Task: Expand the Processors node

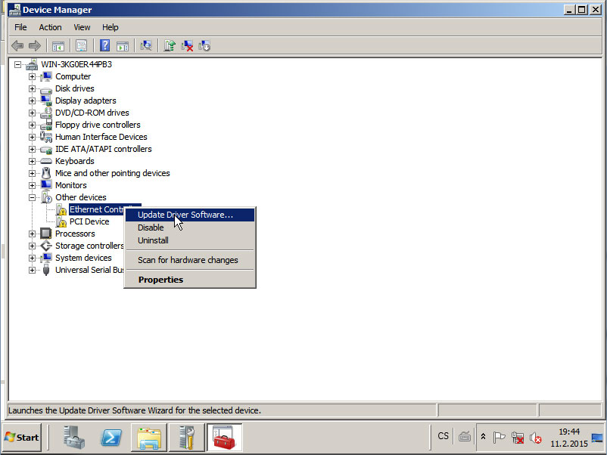Action: tap(32, 234)
